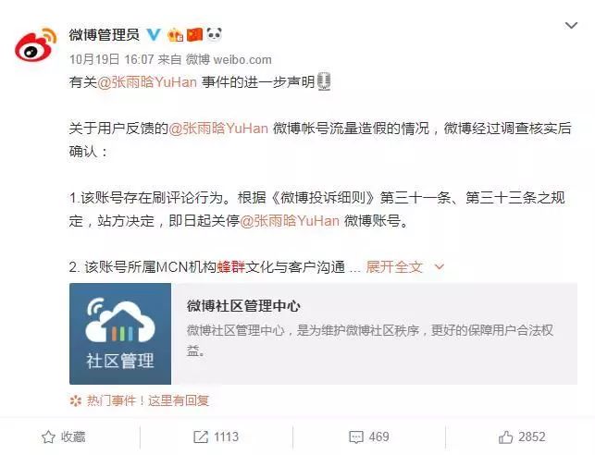Viewport: 595px width, 455px height.
Task: Open the 社区管理 card thumbnail
Action: pos(120,334)
